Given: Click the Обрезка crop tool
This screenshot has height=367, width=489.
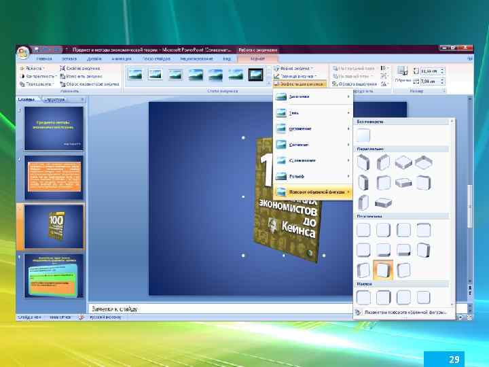Looking at the screenshot, I should [x=402, y=74].
